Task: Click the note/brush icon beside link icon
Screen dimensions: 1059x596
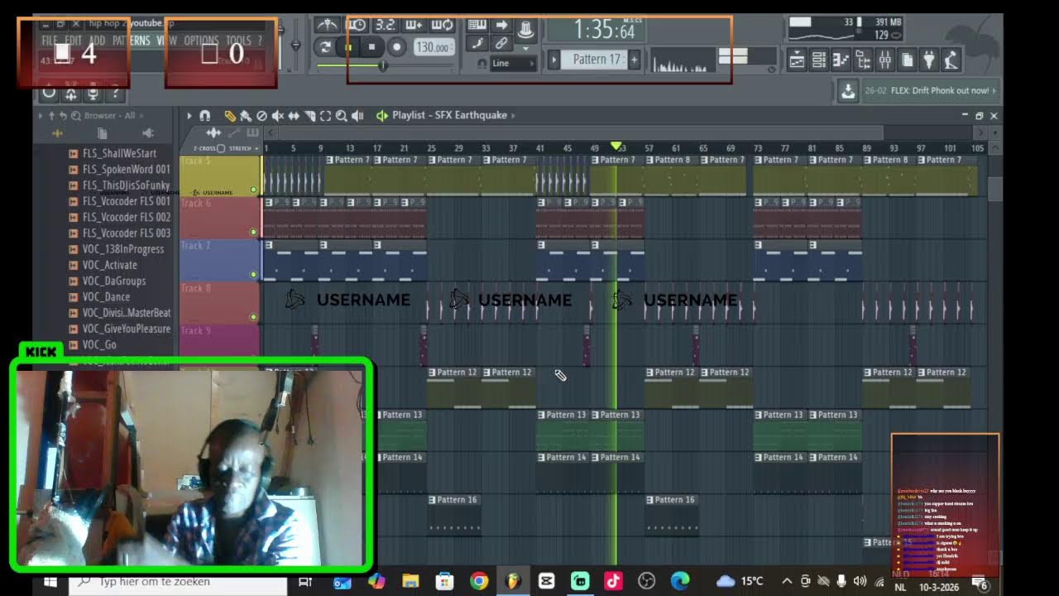Action: tap(477, 44)
